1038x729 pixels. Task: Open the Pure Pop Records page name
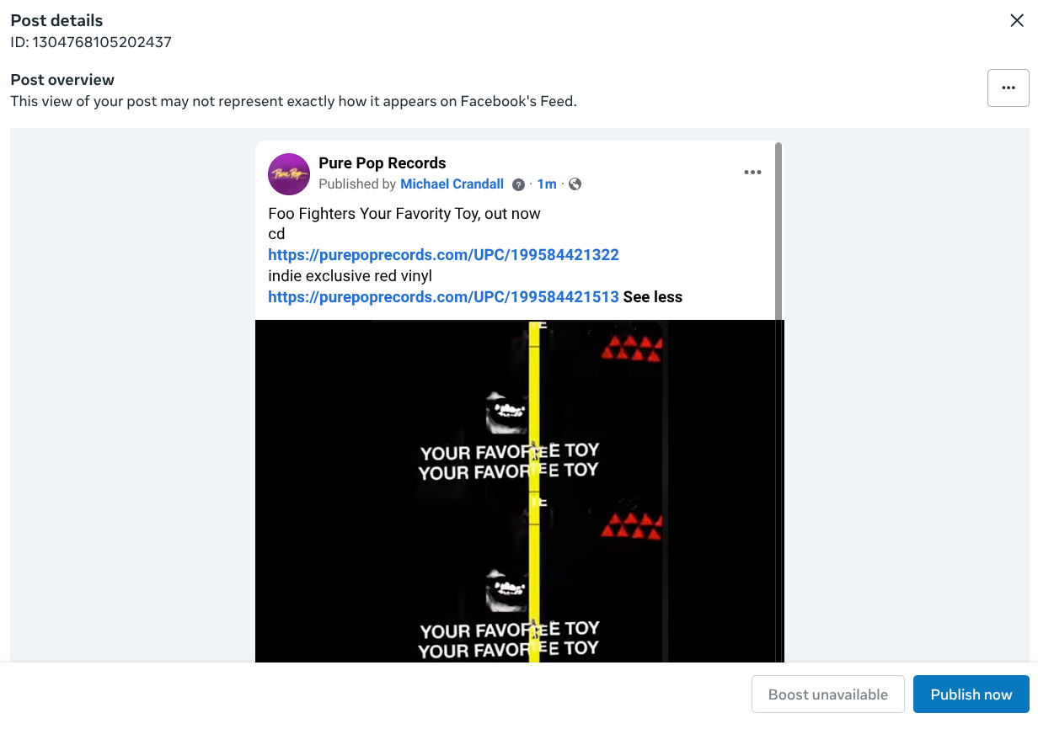click(383, 163)
